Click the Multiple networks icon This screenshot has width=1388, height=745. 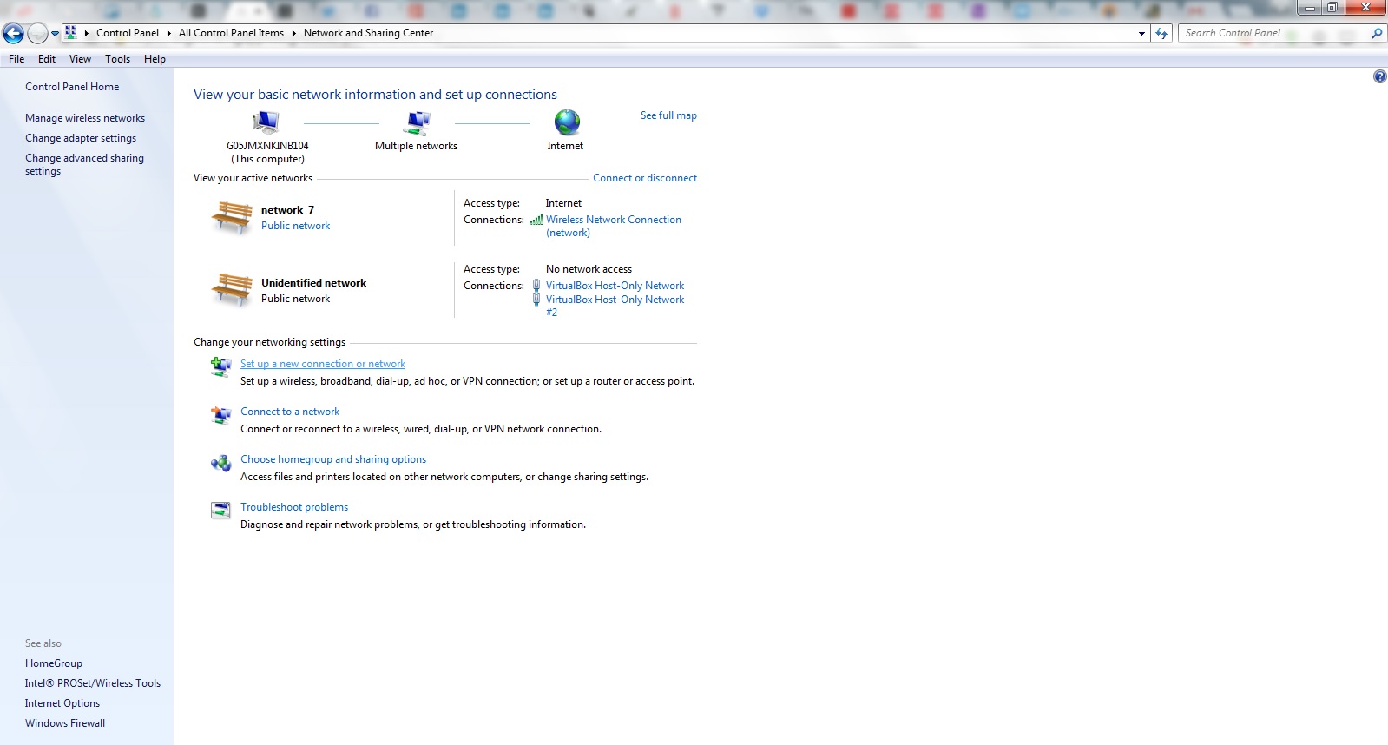tap(417, 122)
